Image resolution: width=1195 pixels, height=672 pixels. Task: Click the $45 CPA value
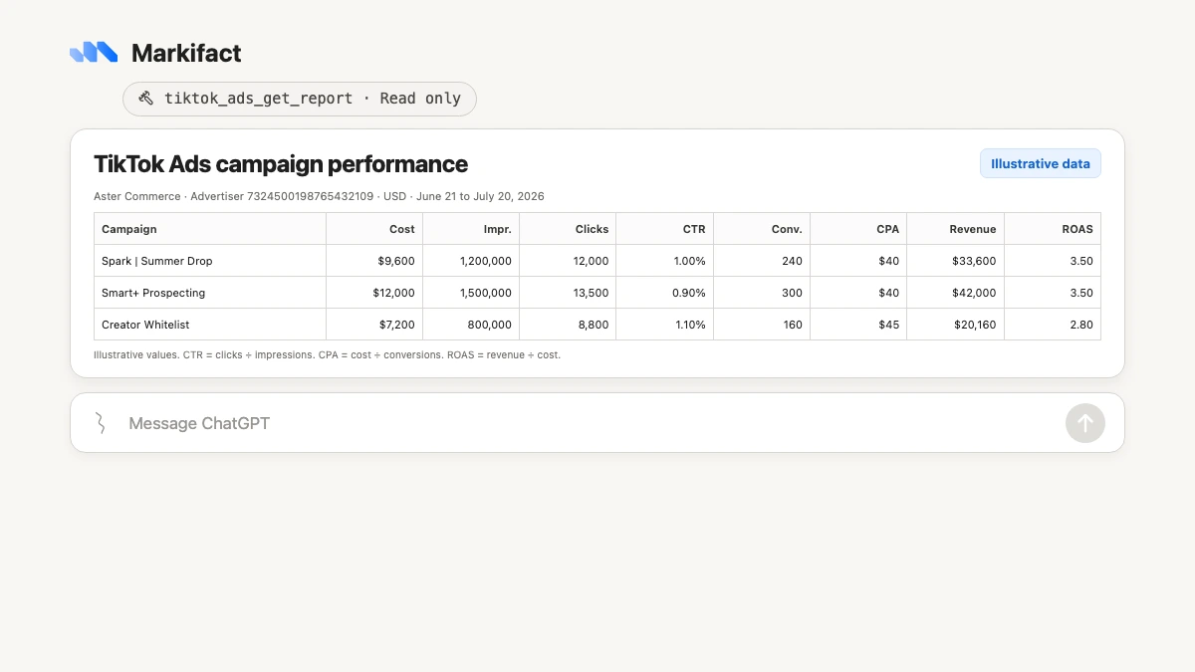[889, 325]
